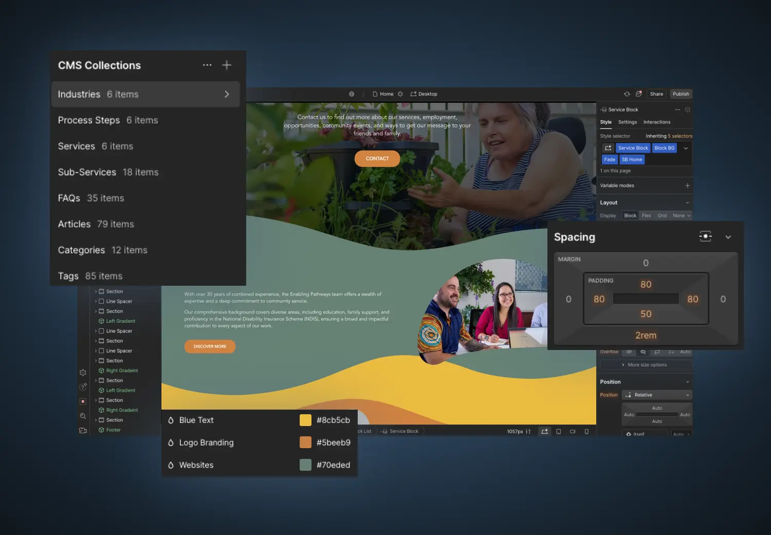771x535 pixels.
Task: Click the sync changes icon near Share
Action: pos(627,94)
